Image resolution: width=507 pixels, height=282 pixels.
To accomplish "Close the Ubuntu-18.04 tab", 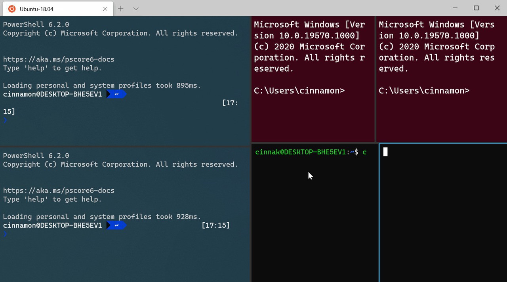I will [x=105, y=9].
